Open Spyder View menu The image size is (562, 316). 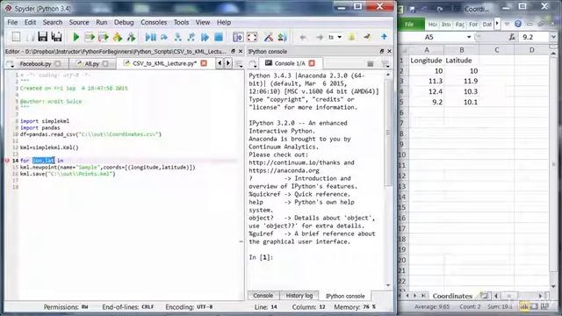[203, 22]
